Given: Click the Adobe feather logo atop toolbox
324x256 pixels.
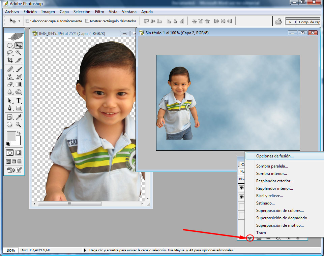Looking at the screenshot, I should click(x=14, y=36).
